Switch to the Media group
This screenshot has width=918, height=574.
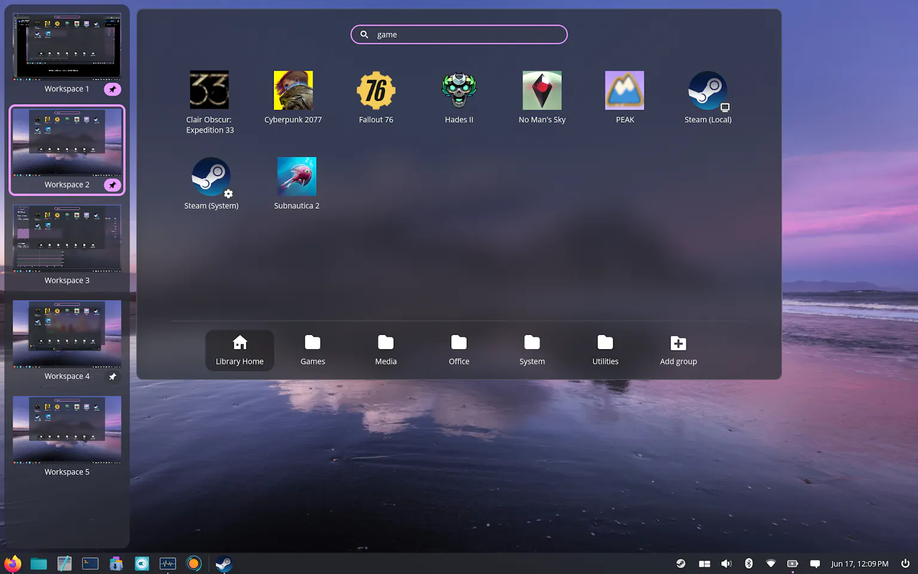pyautogui.click(x=385, y=350)
